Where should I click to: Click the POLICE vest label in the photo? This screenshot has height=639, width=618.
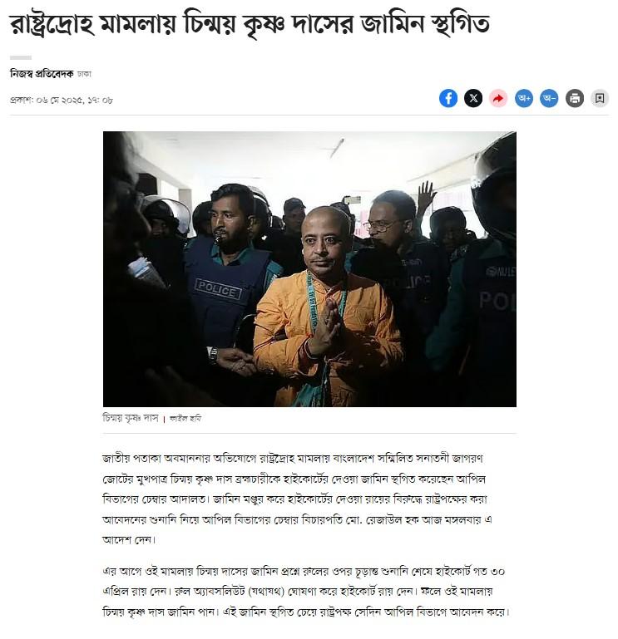[x=218, y=289]
